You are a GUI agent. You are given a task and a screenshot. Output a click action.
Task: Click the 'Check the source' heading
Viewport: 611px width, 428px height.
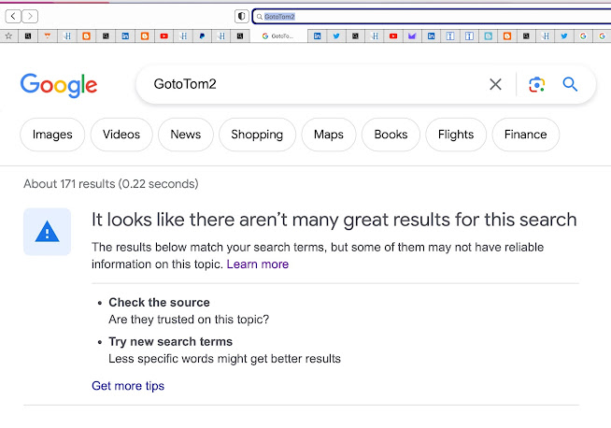point(159,303)
